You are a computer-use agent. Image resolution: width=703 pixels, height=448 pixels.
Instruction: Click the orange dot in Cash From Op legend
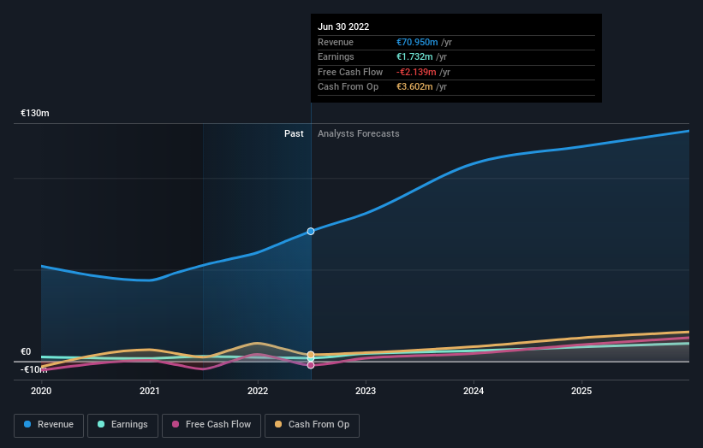point(278,424)
